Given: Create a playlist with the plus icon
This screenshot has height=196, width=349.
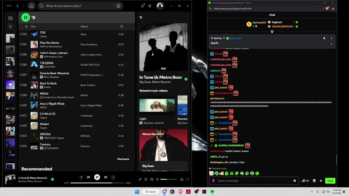Looking at the screenshot, I should click(x=10, y=26).
